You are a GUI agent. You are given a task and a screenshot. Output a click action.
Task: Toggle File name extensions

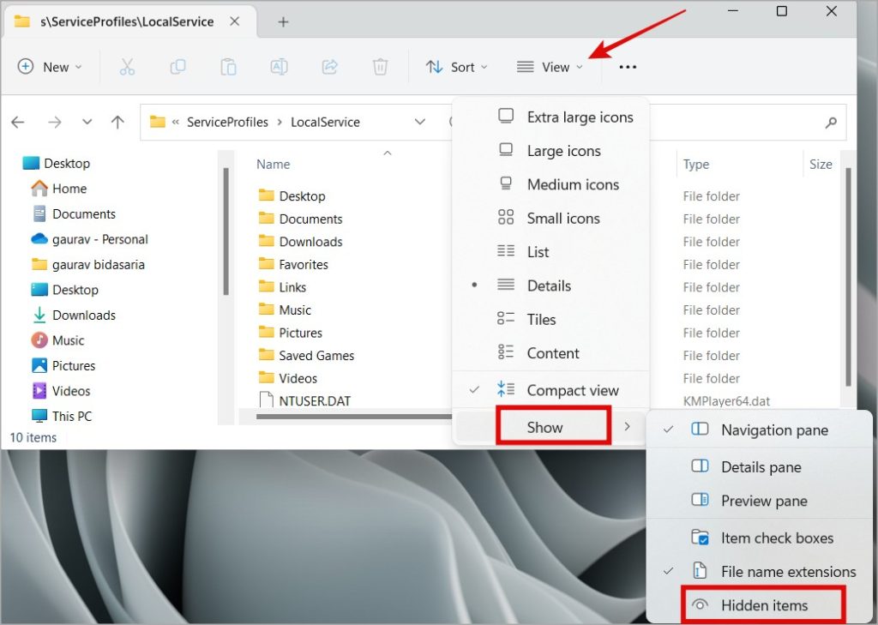coord(760,572)
